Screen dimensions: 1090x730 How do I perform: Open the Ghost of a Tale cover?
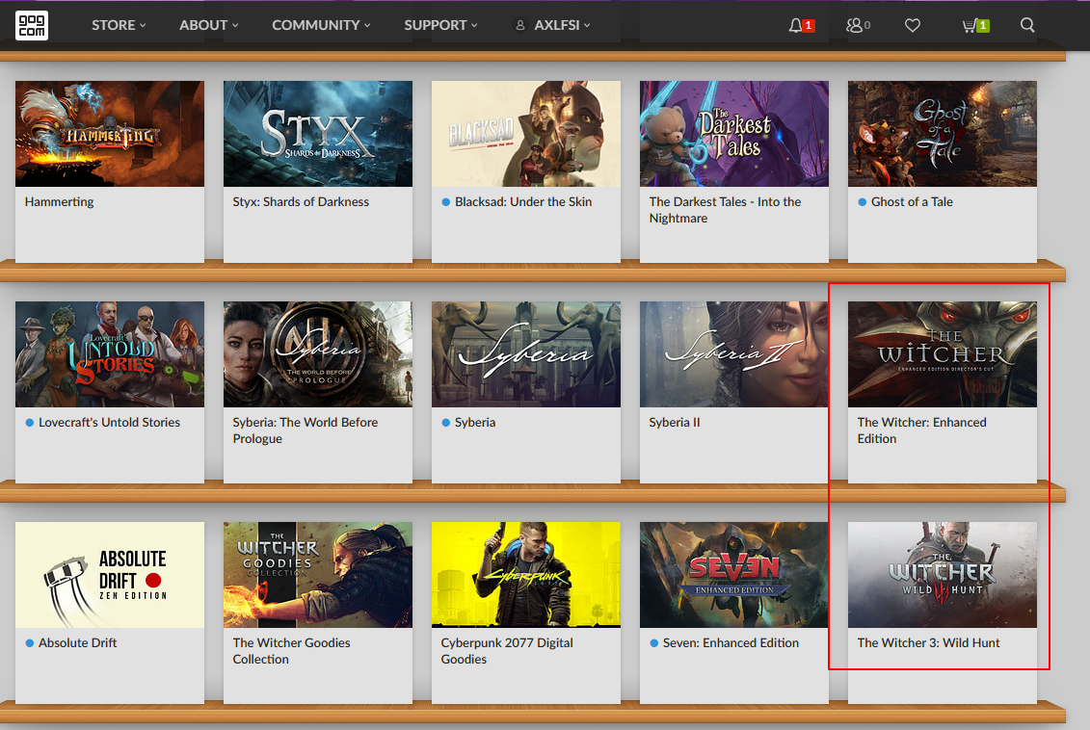(942, 133)
